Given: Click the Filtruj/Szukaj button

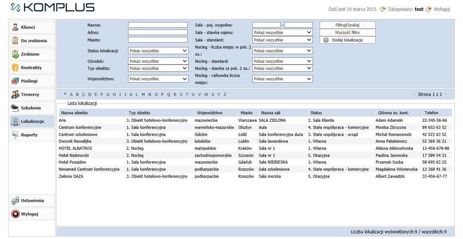Looking at the screenshot, I should tap(348, 25).
